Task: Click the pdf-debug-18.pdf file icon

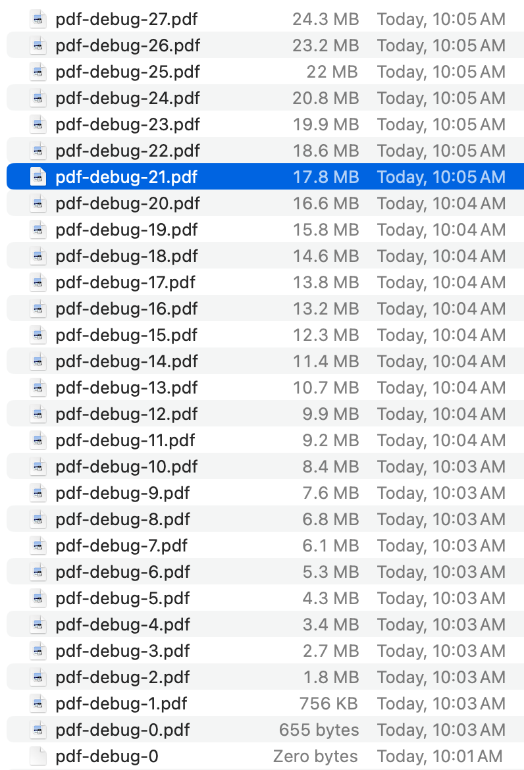Action: point(38,256)
